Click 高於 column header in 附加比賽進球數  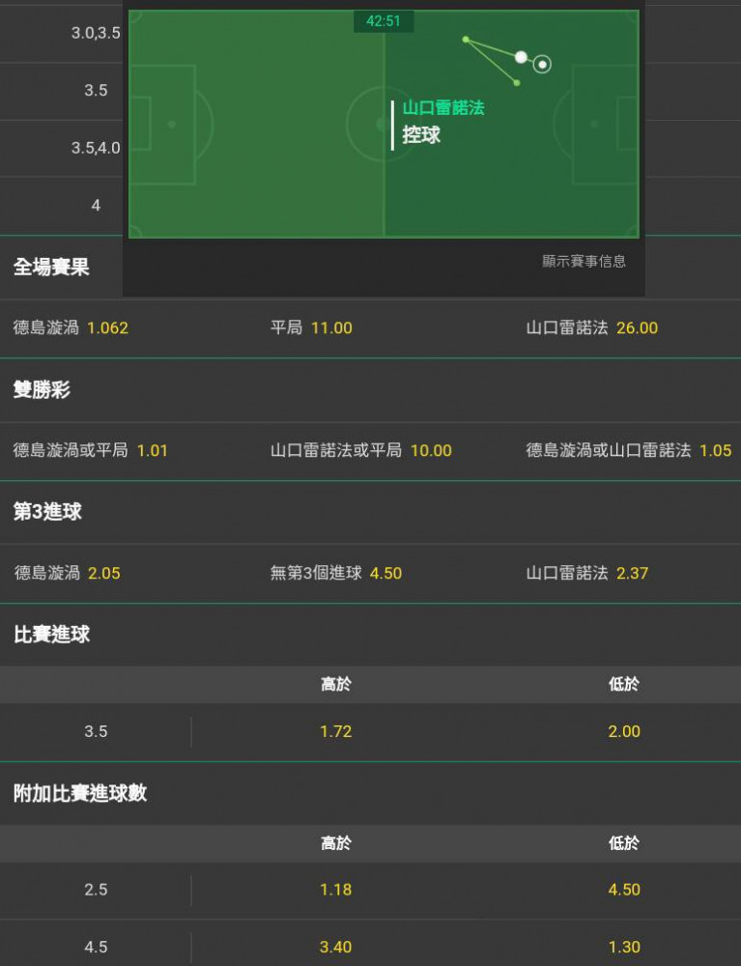pyautogui.click(x=335, y=843)
